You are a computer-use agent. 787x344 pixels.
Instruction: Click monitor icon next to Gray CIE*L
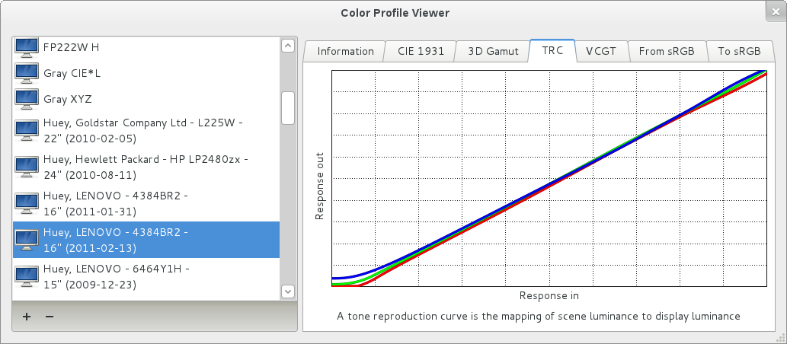pos(27,73)
